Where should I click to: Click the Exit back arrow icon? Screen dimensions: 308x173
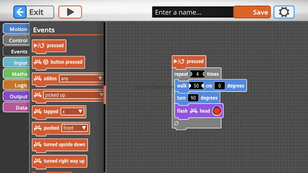click(20, 12)
